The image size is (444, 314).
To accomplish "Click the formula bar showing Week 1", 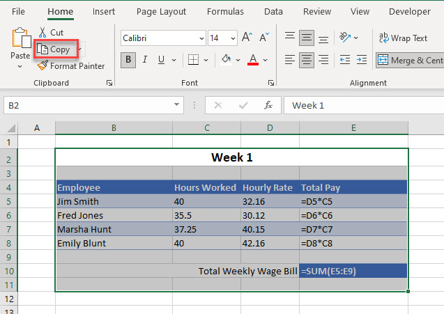I will pos(362,105).
